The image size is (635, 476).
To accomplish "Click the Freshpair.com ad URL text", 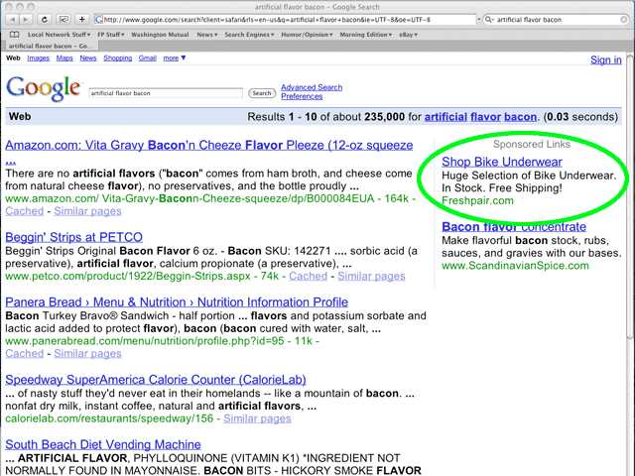I will click(477, 200).
